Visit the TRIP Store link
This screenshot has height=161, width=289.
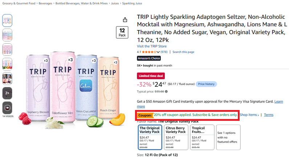pos(152,46)
